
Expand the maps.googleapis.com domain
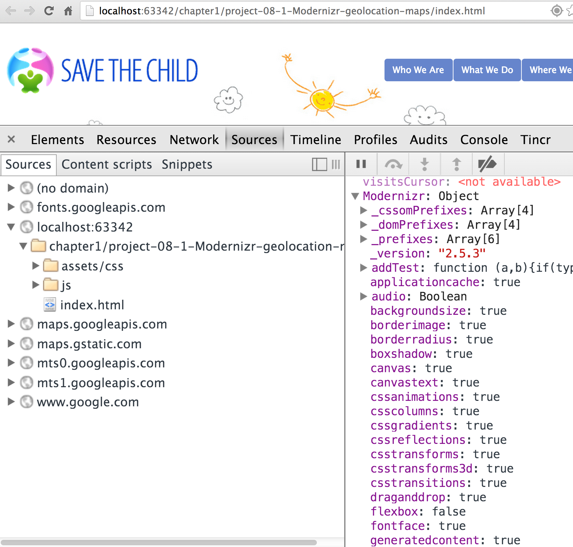[11, 324]
